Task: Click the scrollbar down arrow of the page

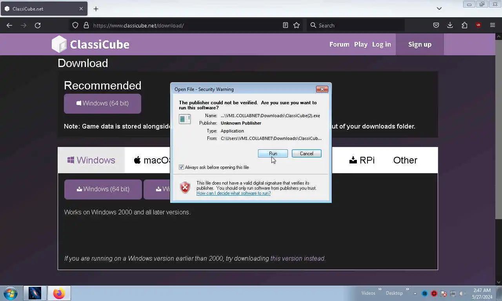Action: (x=498, y=282)
